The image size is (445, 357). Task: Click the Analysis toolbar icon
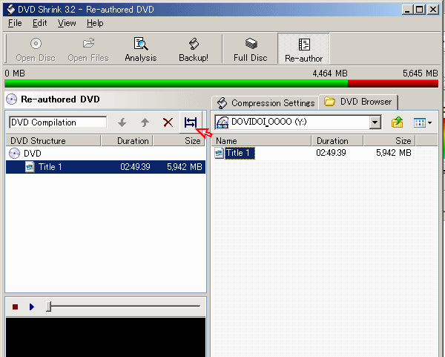click(x=140, y=49)
